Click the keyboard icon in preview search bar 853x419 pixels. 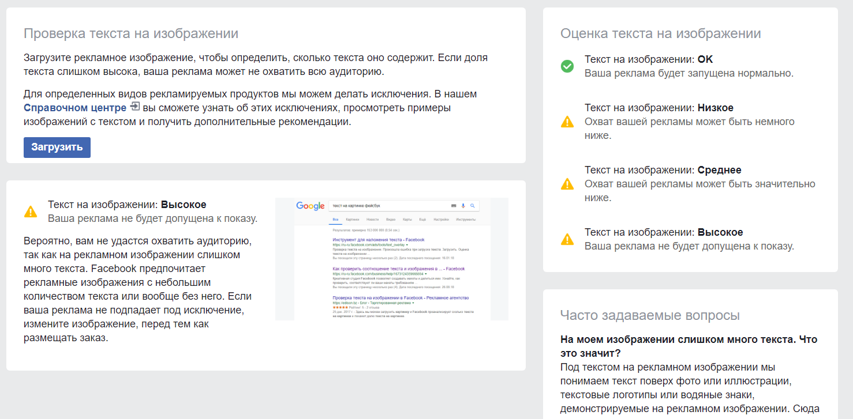click(454, 206)
